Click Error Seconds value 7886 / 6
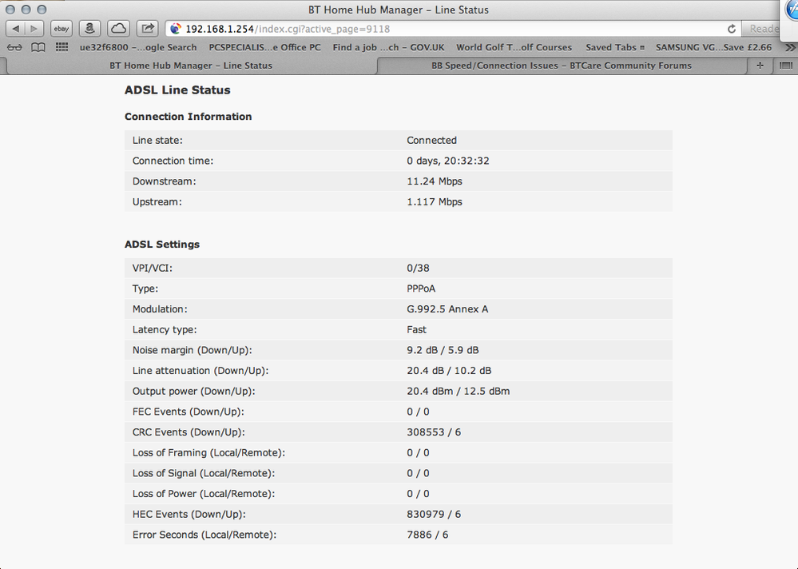This screenshot has width=798, height=569. point(427,535)
